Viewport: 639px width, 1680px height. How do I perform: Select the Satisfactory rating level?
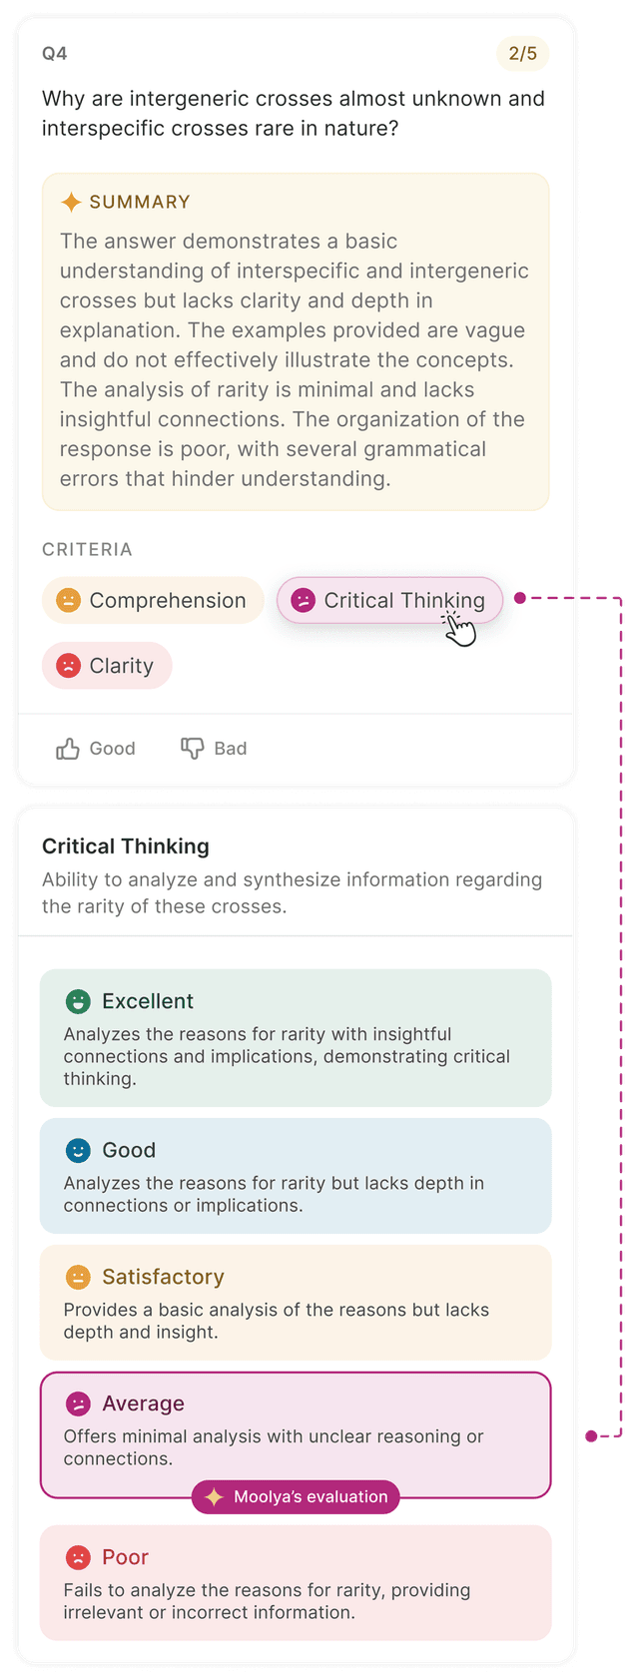pyautogui.click(x=296, y=1302)
